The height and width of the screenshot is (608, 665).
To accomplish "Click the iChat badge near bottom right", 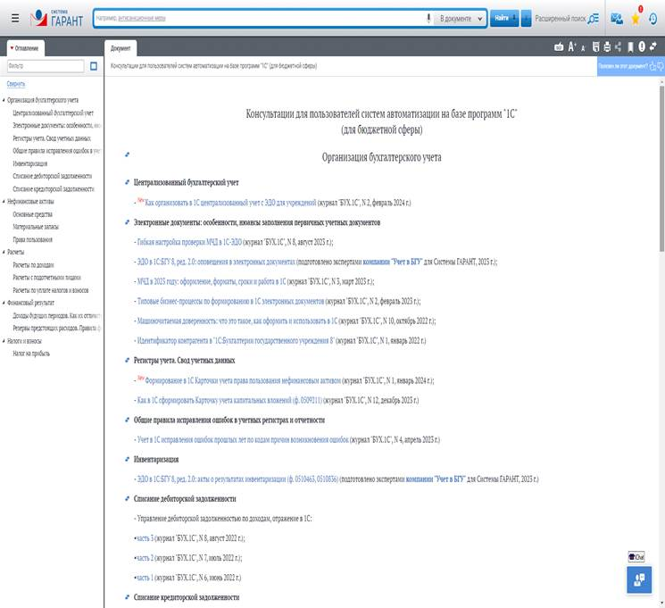I will (x=636, y=556).
